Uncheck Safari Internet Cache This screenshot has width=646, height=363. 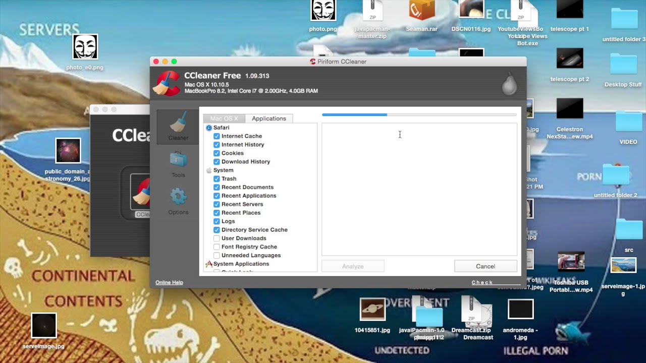point(217,136)
